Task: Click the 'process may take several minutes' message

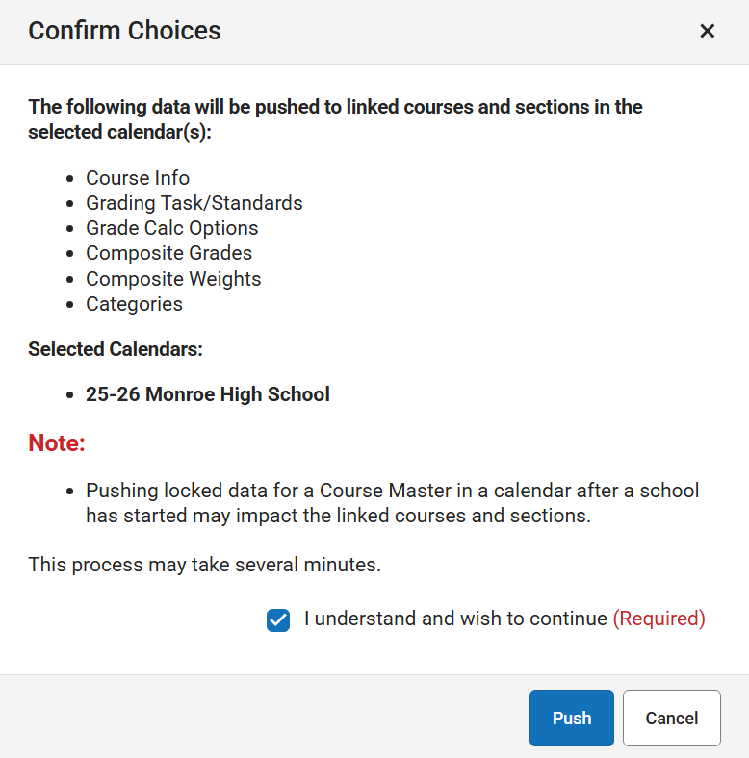Action: [x=204, y=565]
